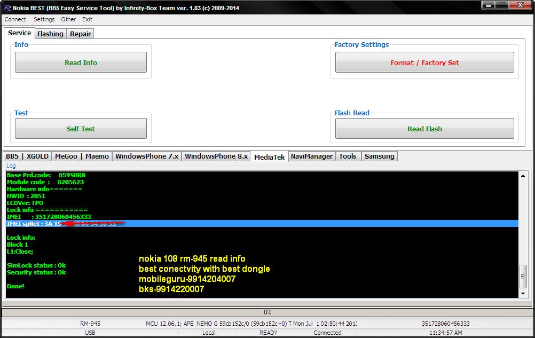The width and height of the screenshot is (535, 338).
Task: Click the log scrollbar down arrow
Action: coord(523,293)
